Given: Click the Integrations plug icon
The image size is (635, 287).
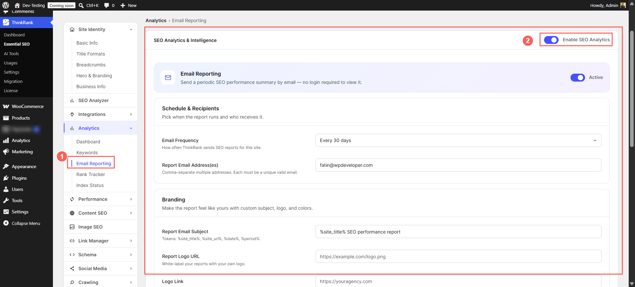Looking at the screenshot, I should [x=72, y=114].
